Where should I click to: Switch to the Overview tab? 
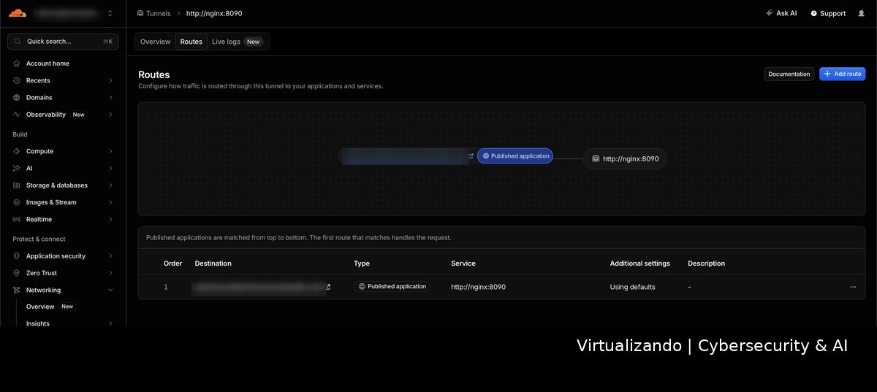coord(155,42)
